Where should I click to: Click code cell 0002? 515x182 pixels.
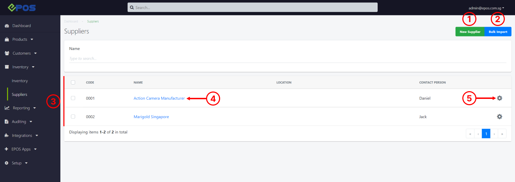(90, 117)
